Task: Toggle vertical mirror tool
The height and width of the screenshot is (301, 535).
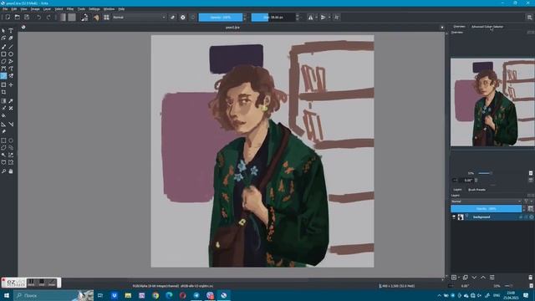Action: click(324, 17)
